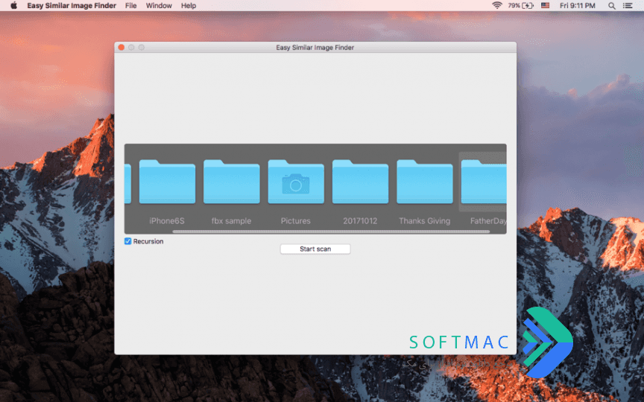Start scan of selected folders
The height and width of the screenshot is (402, 644).
pyautogui.click(x=315, y=249)
